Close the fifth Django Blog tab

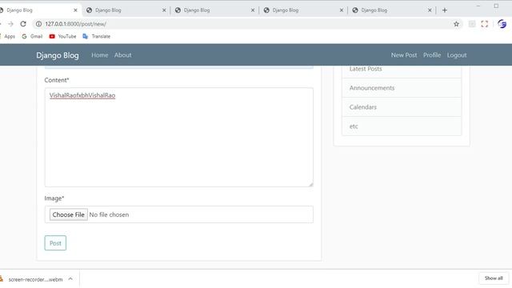tap(430, 10)
